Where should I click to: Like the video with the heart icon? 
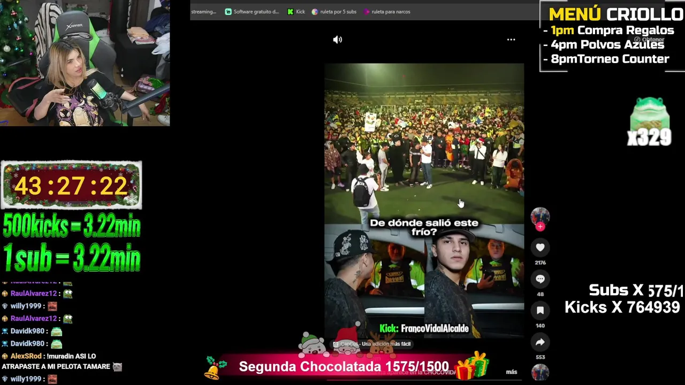540,247
